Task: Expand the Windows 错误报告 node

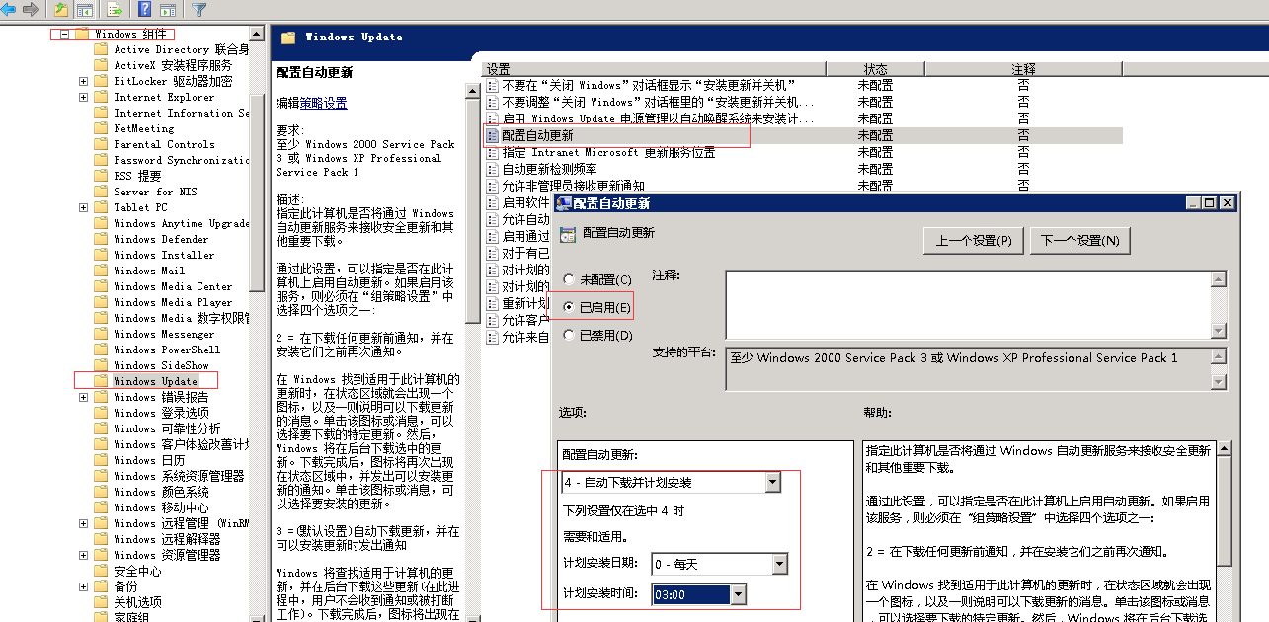Action: coord(84,397)
